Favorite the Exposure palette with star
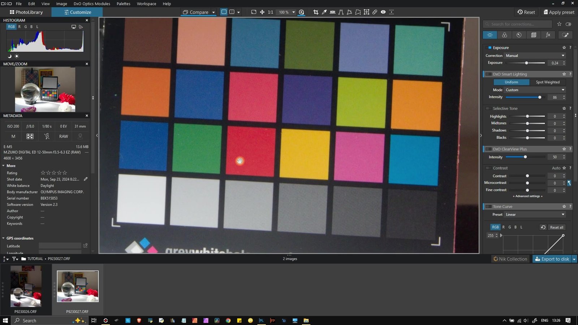The height and width of the screenshot is (325, 578). (564, 48)
